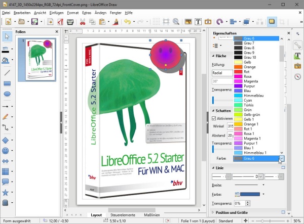Open the sidebar properties wrench icon
Viewport: 304px width, 224px height.
(x=297, y=46)
